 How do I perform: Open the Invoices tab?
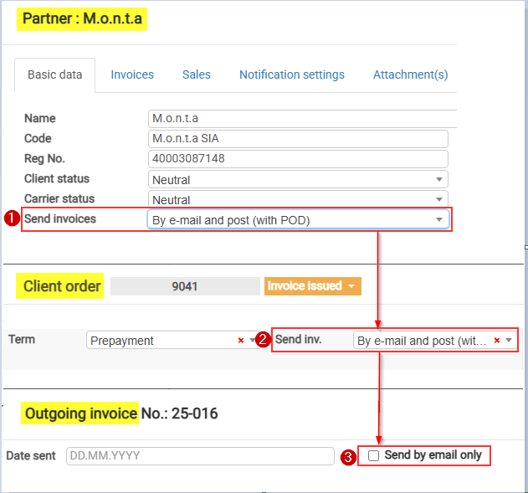point(132,74)
